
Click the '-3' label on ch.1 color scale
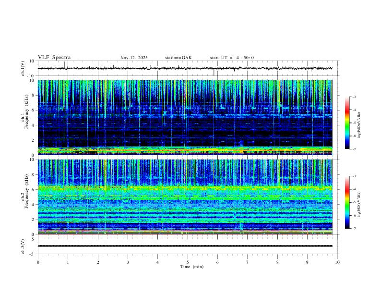pyautogui.click(x=354, y=97)
